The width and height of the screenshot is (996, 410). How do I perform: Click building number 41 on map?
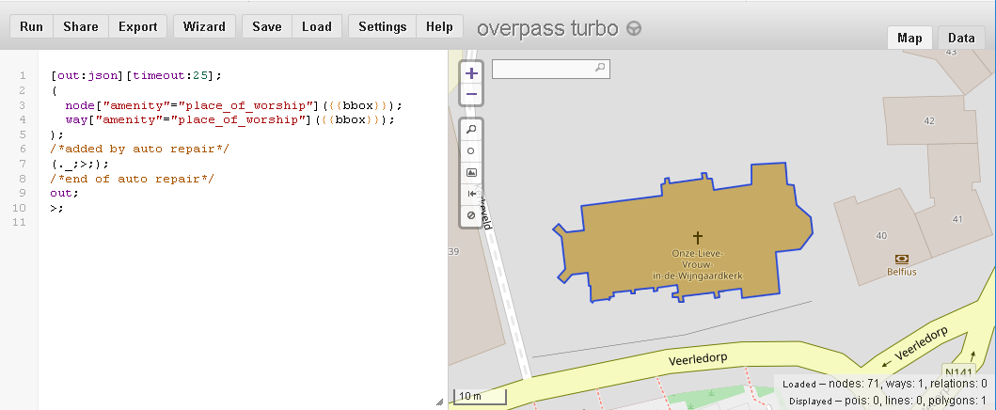(957, 220)
